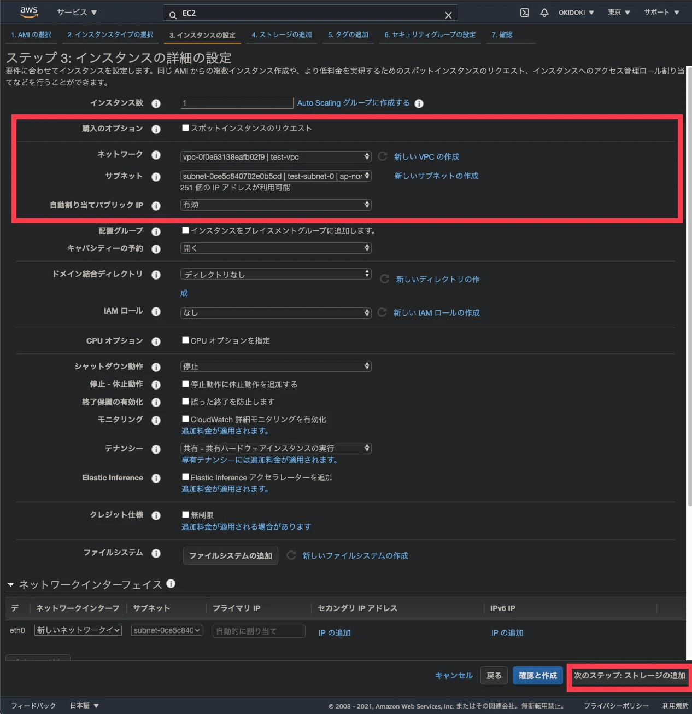Show info for 配置グループ
The width and height of the screenshot is (692, 714).
tap(156, 231)
